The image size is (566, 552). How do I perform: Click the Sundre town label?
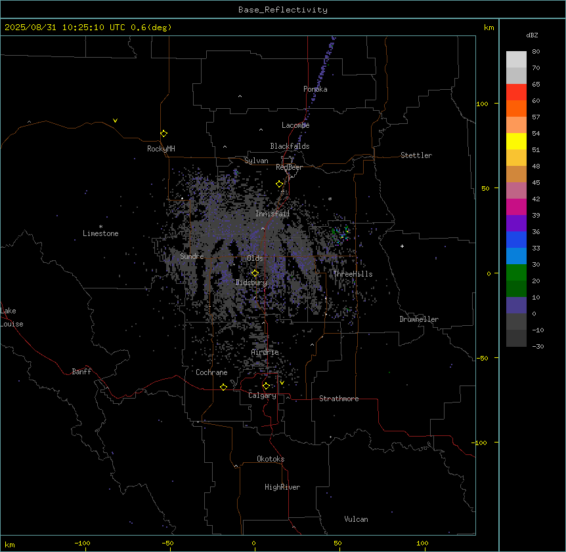pyautogui.click(x=192, y=256)
